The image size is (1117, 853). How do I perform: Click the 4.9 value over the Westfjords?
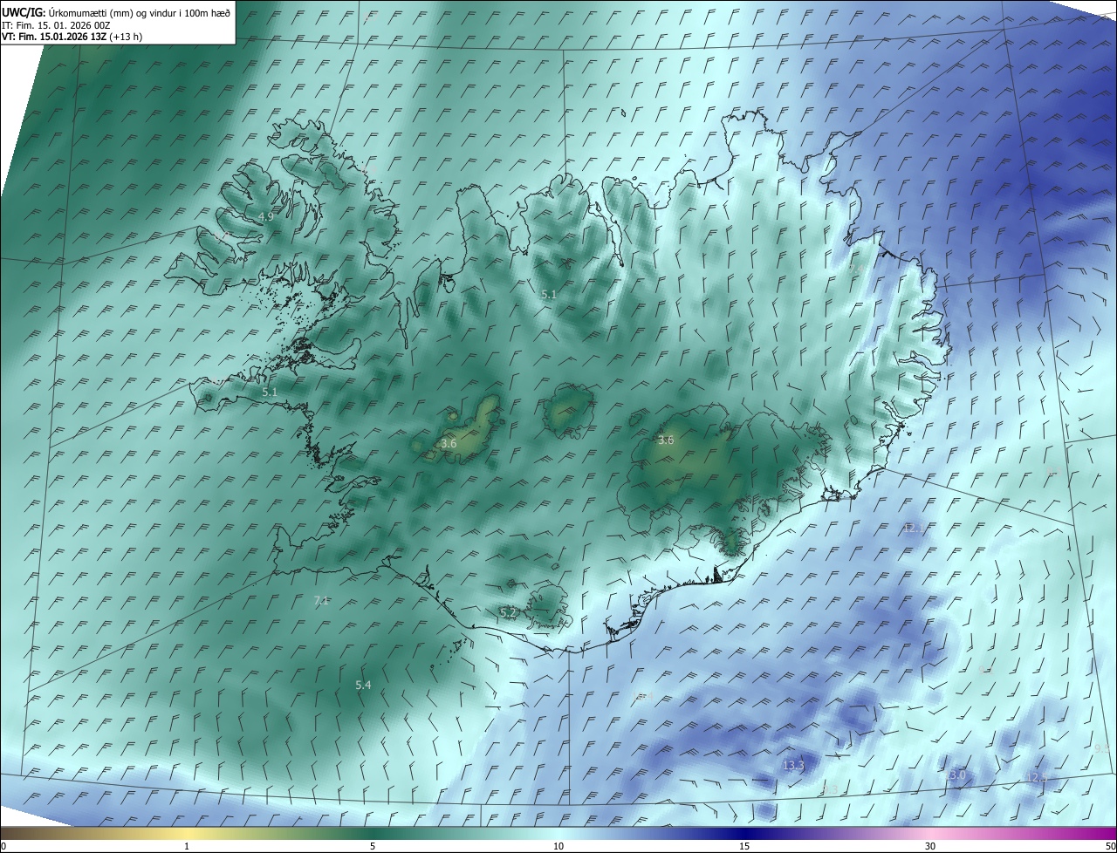tap(266, 216)
